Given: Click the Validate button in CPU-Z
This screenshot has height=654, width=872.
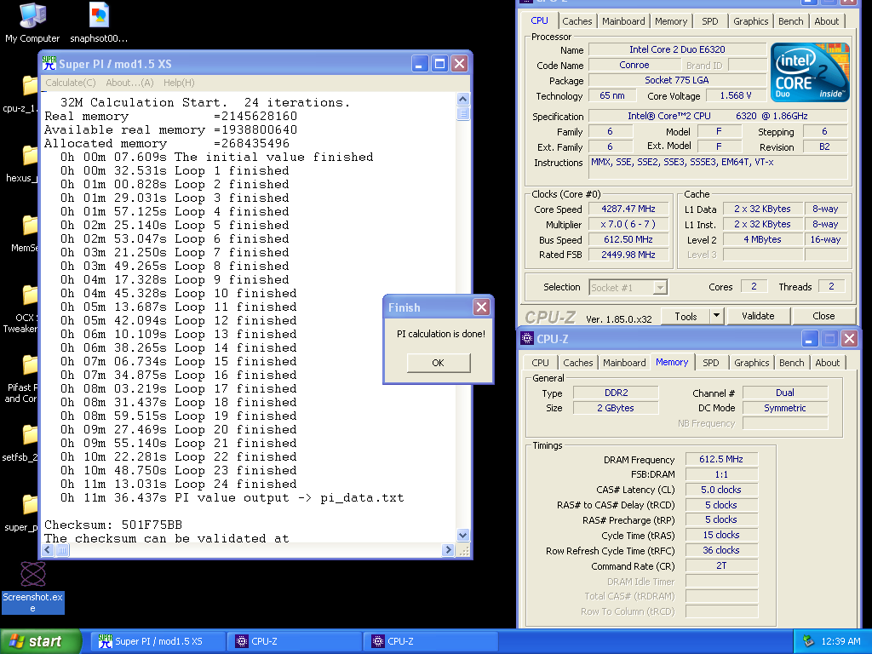Looking at the screenshot, I should pos(758,316).
